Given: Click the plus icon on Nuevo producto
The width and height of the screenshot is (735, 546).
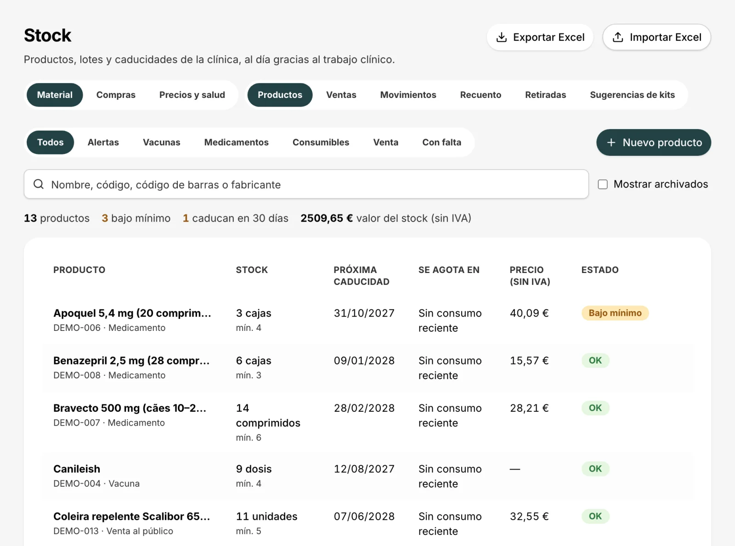Looking at the screenshot, I should tap(611, 142).
